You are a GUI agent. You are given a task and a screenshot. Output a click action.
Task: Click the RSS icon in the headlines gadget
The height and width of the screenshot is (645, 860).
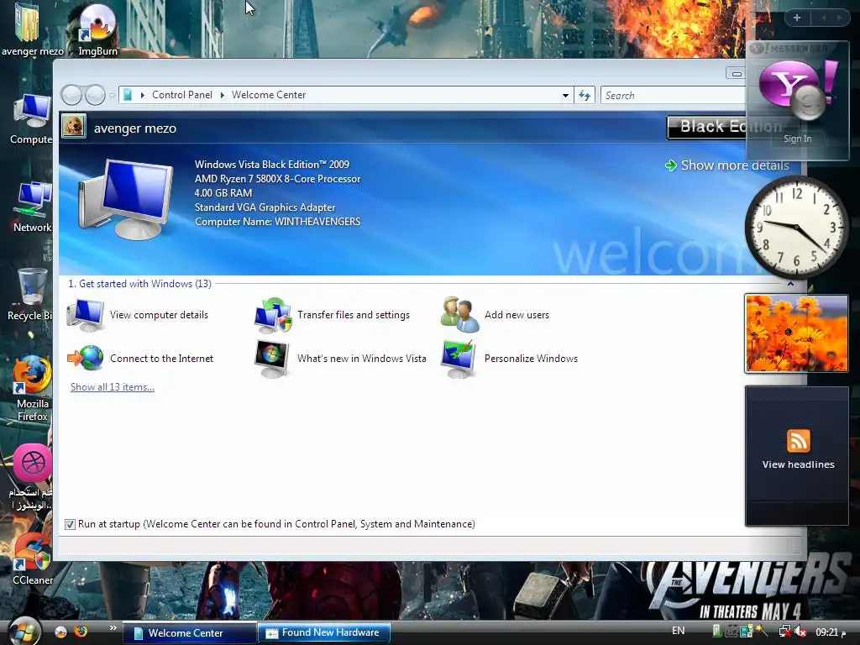(x=798, y=440)
